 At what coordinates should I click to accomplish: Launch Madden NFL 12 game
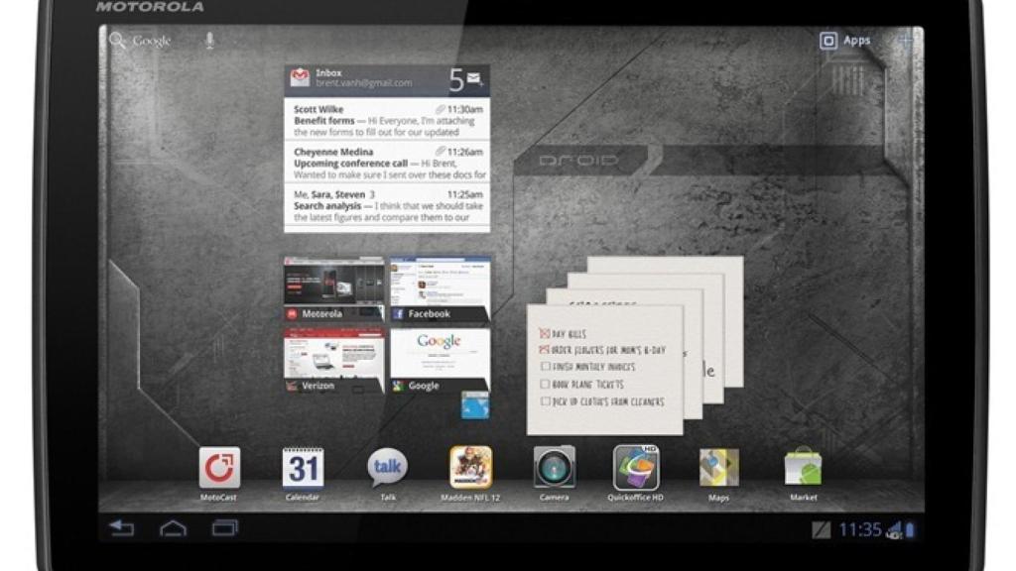click(x=470, y=468)
